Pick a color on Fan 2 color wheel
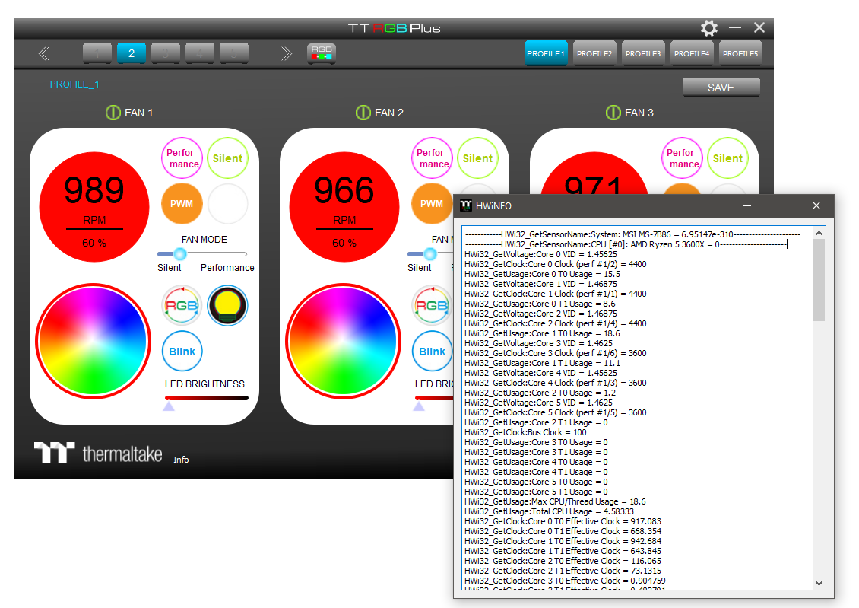Viewport: 859px width, 608px height. click(343, 341)
